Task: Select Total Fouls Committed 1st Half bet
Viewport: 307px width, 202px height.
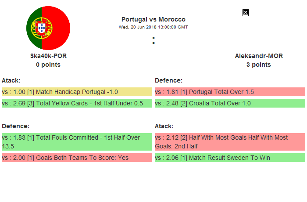Action: 77,142
